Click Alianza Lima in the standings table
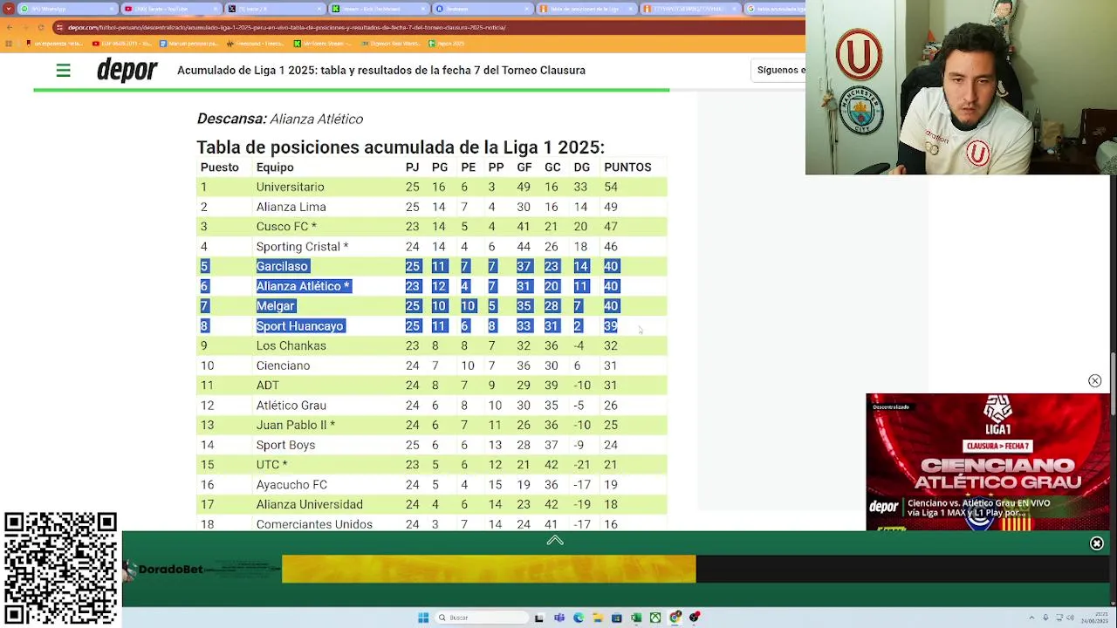 (x=291, y=207)
